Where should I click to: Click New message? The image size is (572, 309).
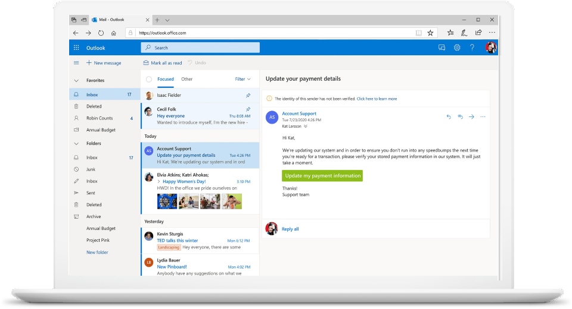(104, 63)
